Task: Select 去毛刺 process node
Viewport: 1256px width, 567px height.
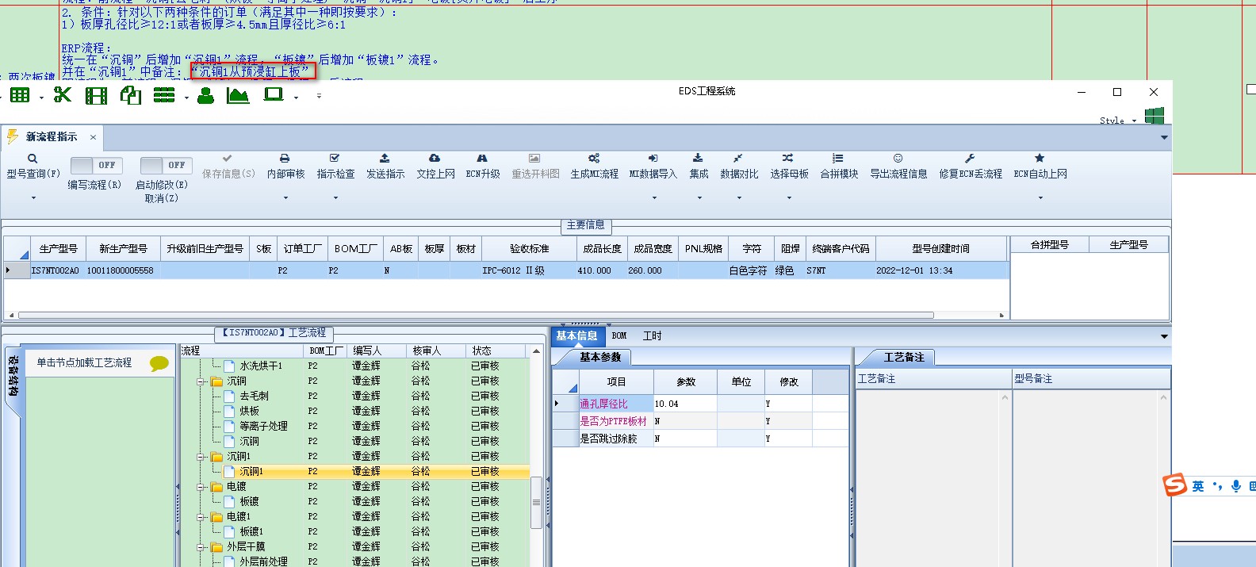Action: tap(254, 397)
